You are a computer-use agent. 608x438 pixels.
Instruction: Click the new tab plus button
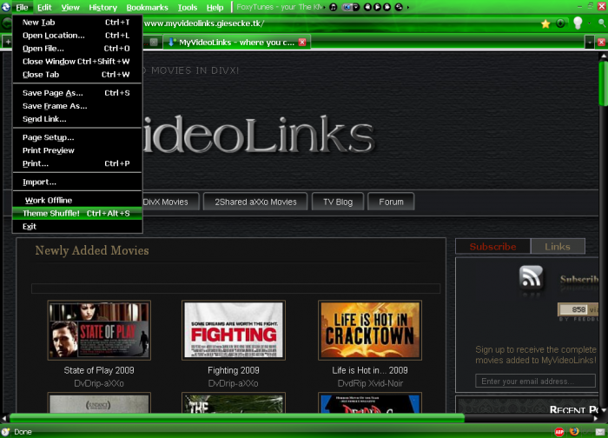(7, 42)
